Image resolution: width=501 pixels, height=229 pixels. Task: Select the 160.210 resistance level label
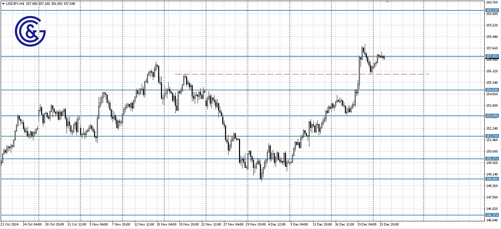493,10
